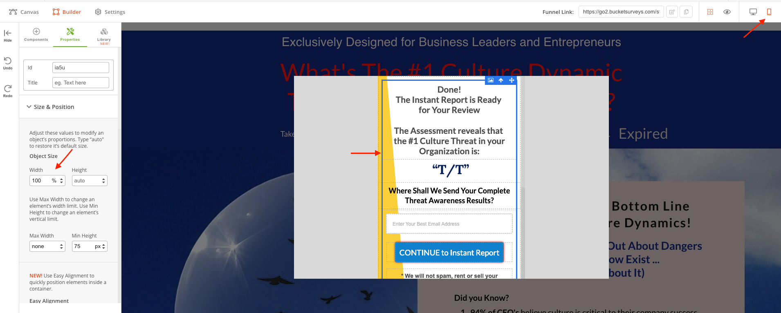Switch to desktop view
The image size is (781, 313).
(753, 12)
